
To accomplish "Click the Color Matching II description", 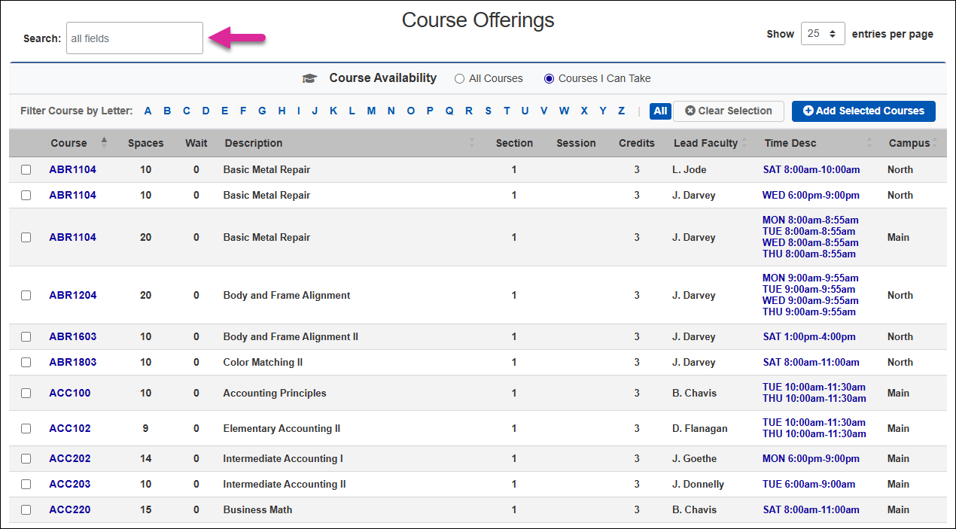I will pos(263,362).
